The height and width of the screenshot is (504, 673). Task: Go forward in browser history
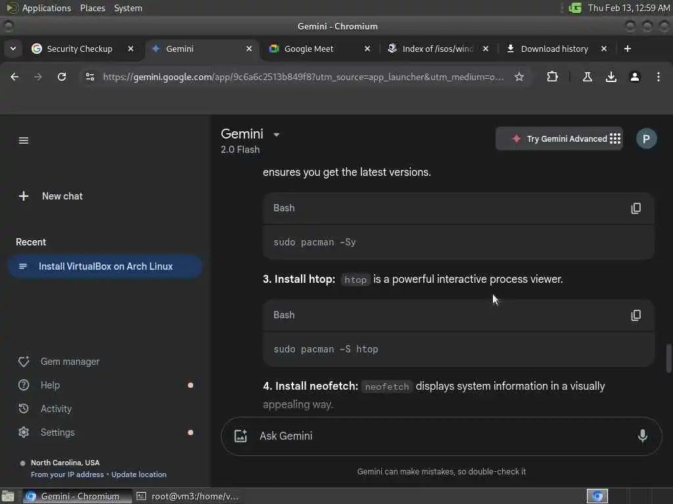pyautogui.click(x=37, y=77)
